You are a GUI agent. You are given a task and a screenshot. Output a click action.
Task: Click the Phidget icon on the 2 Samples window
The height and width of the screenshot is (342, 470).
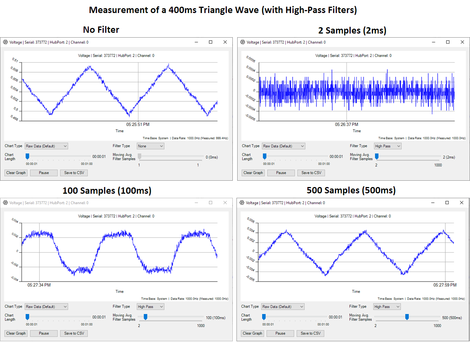(242, 42)
